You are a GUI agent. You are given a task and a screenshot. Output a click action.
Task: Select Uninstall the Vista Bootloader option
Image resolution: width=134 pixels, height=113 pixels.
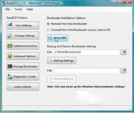[x=79, y=30]
